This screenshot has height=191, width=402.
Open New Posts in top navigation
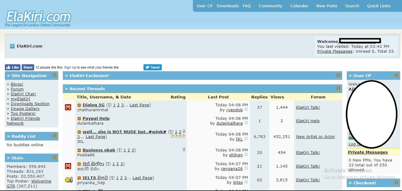327,6
